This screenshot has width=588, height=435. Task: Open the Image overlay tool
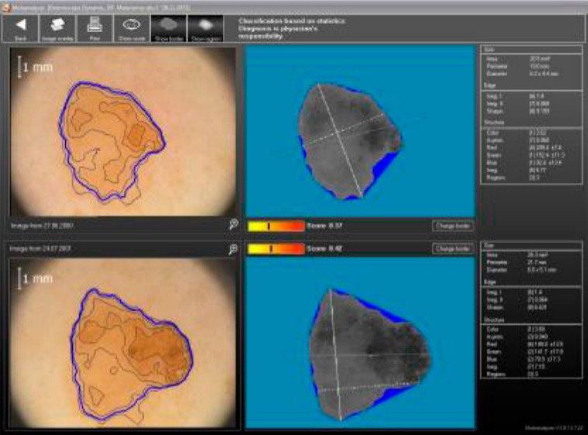click(57, 28)
